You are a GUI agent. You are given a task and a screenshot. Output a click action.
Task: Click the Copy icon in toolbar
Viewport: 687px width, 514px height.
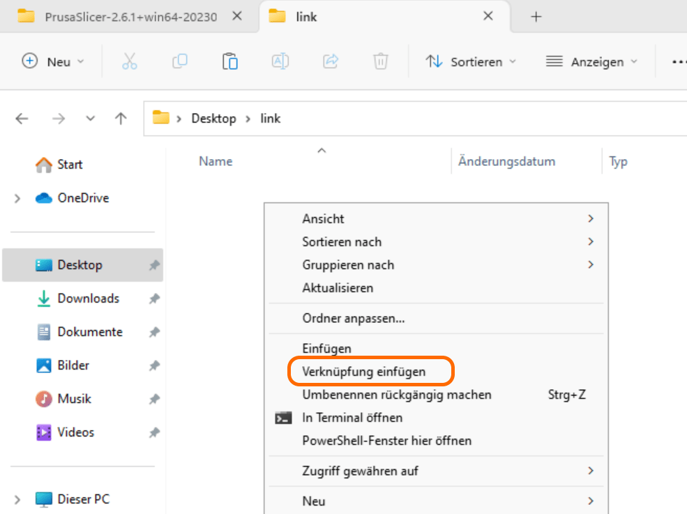(180, 61)
